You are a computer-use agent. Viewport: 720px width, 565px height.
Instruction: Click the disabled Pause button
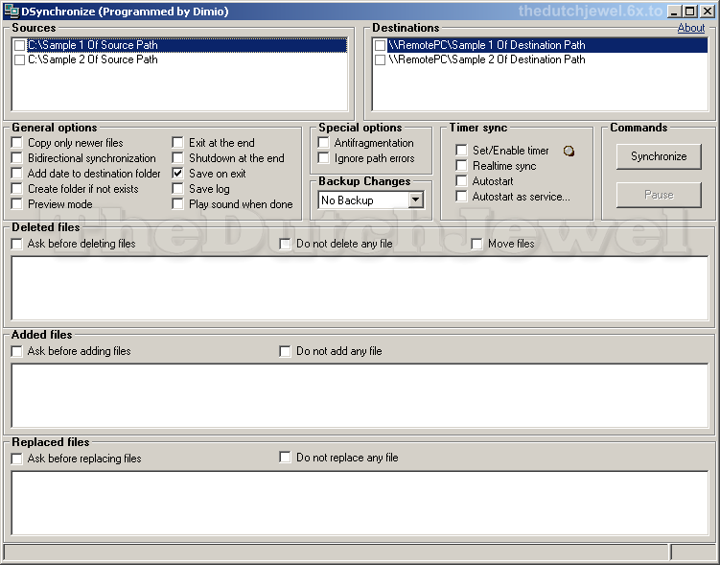click(x=659, y=195)
